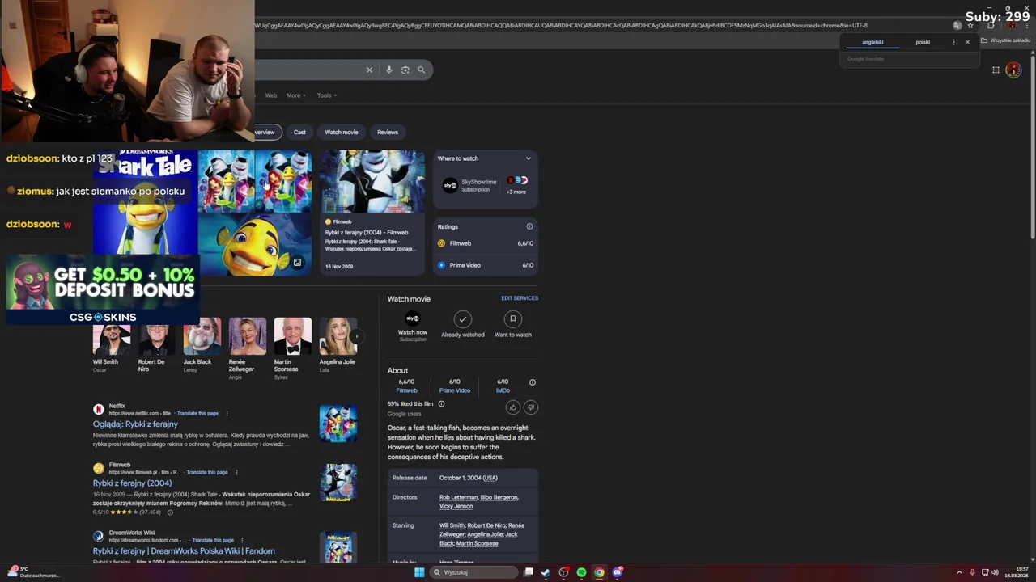Open Chrome profile avatar in toolbar
Screen dimensions: 1036x582
click(1012, 25)
